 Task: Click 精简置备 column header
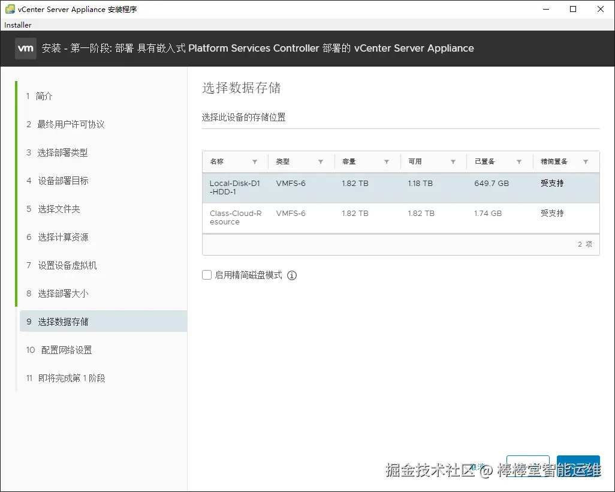click(554, 162)
